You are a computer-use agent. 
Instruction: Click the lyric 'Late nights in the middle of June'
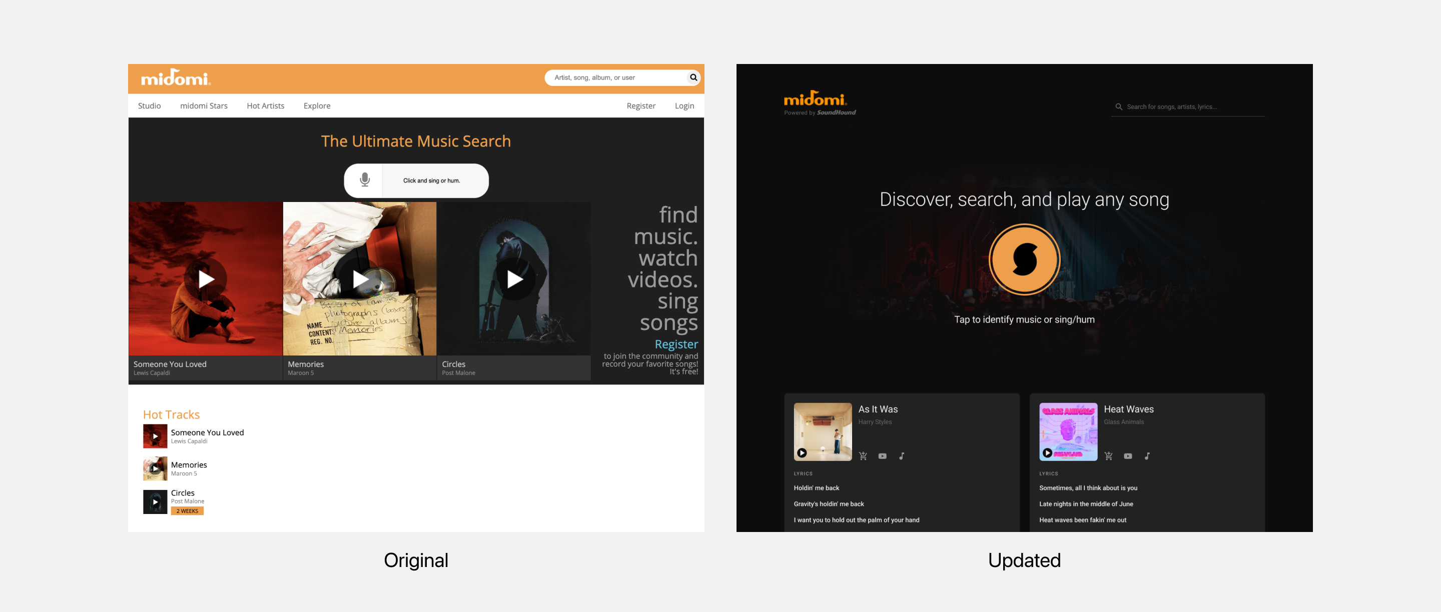click(x=1086, y=503)
